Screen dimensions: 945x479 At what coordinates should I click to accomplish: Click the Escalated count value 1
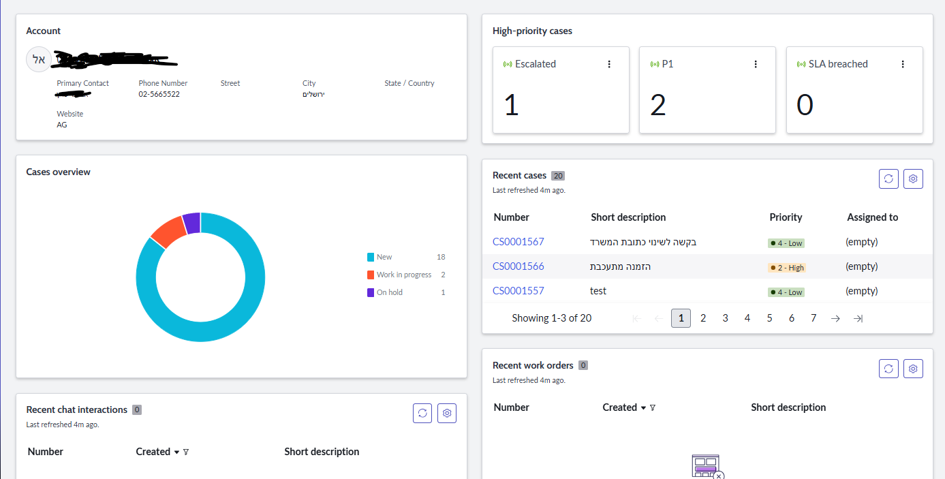click(x=511, y=106)
